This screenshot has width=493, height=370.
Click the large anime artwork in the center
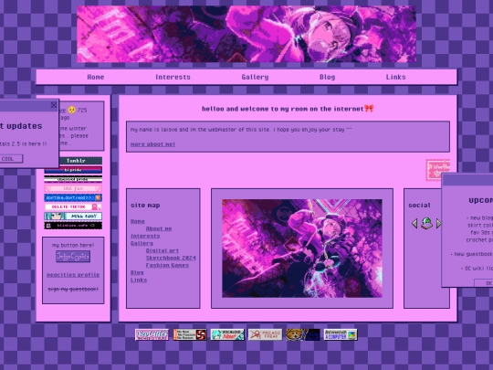(302, 248)
